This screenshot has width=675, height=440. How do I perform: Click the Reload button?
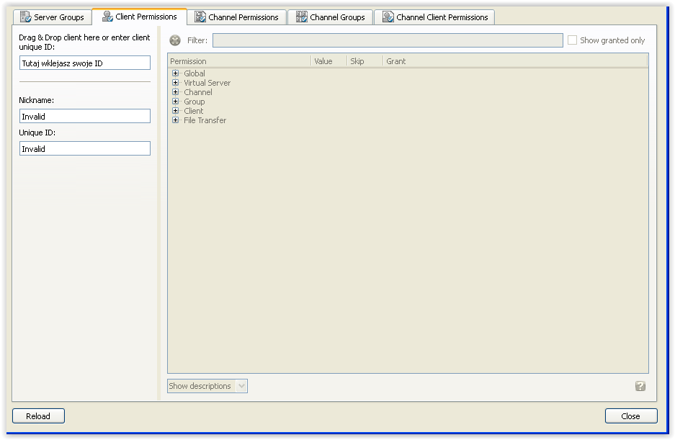point(38,416)
